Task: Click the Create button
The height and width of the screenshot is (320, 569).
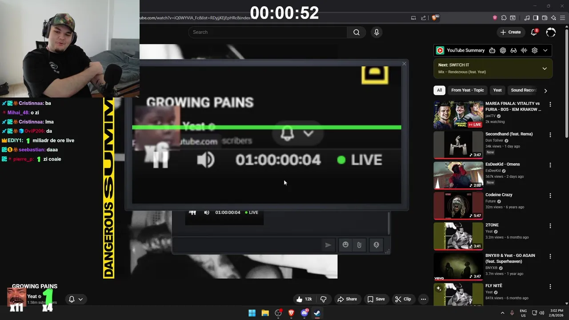Action: coord(510,32)
